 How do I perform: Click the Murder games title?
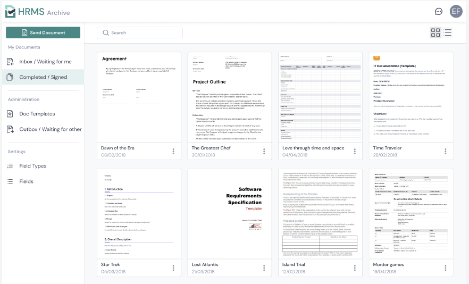388,264
